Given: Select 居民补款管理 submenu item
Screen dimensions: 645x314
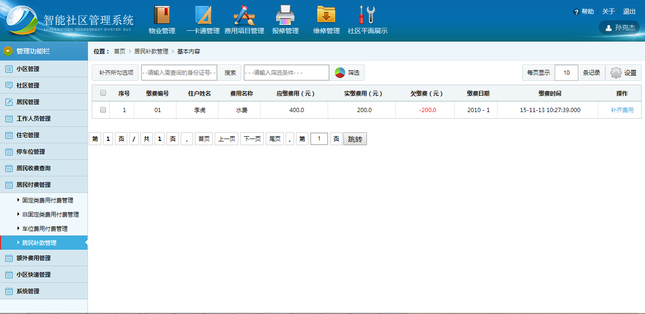Looking at the screenshot, I should (x=44, y=243).
